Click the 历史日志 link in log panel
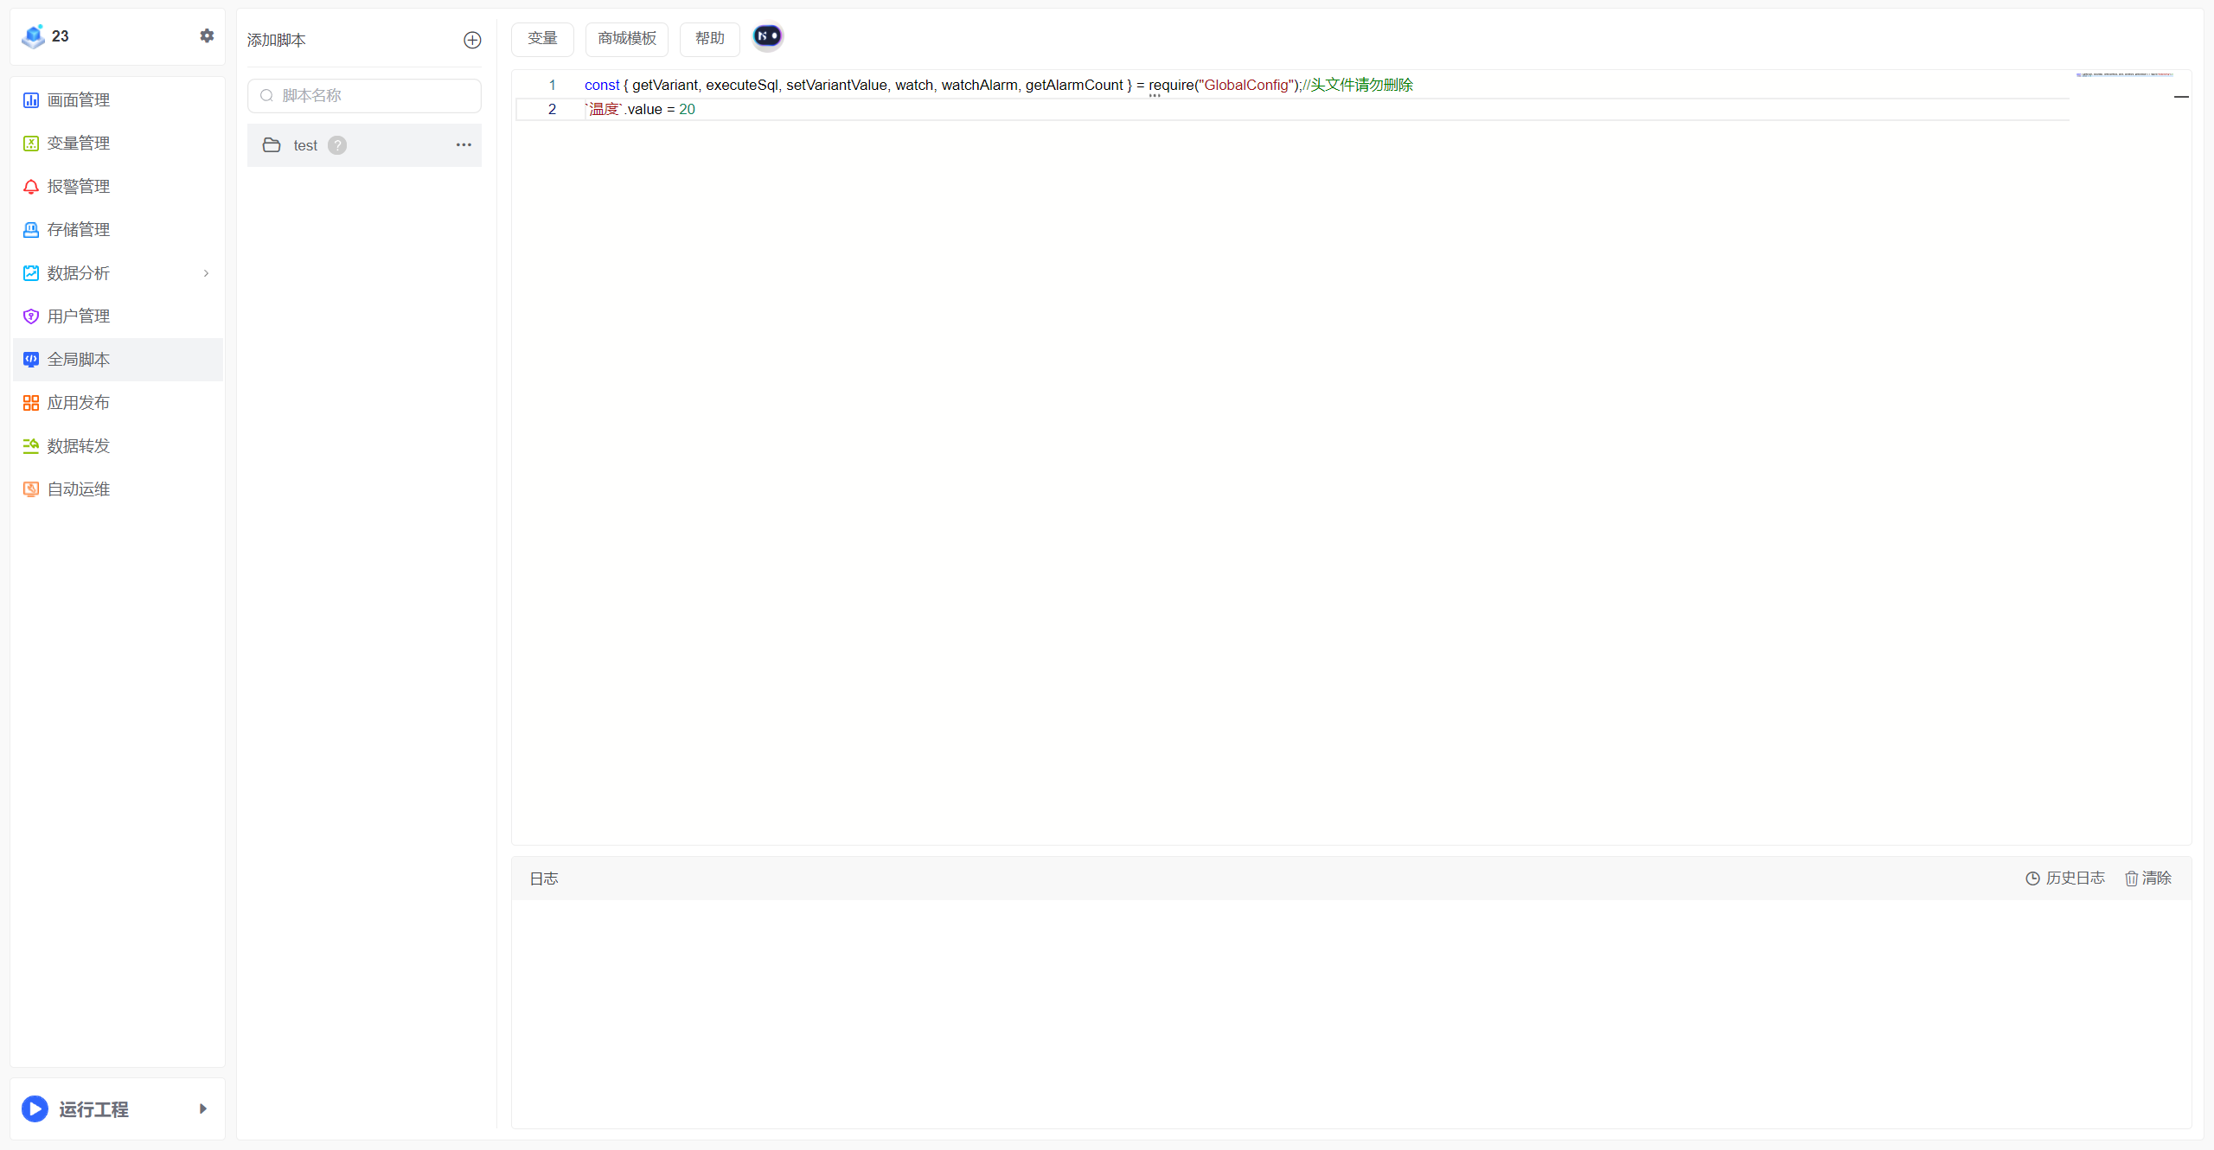 coord(2065,878)
